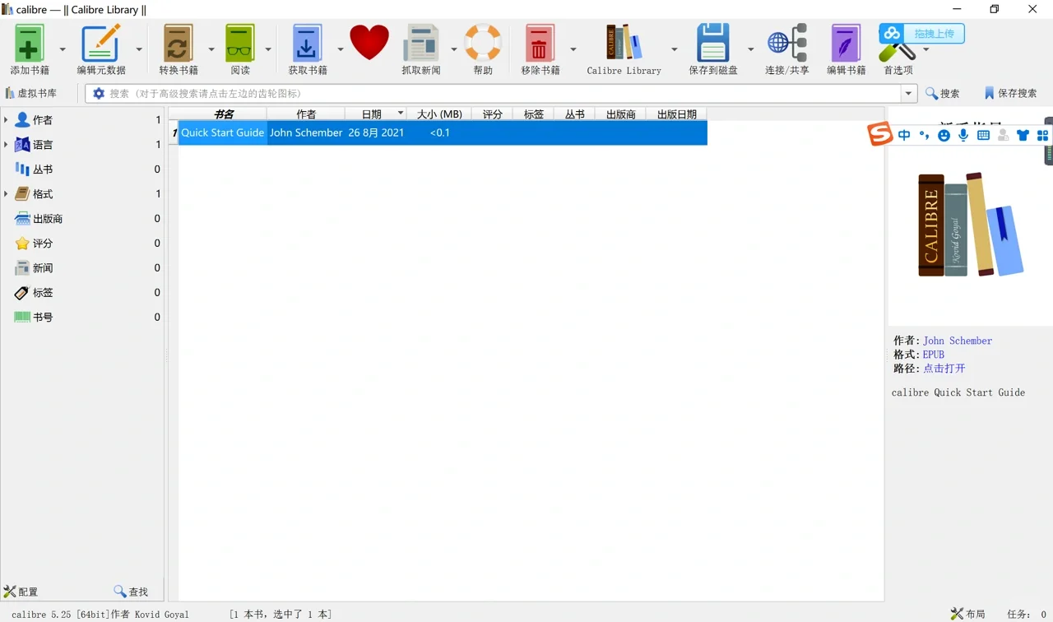Screen dimensions: 1053x622
Task: Select 新闻 (News) in tag browser
Action: click(43, 268)
